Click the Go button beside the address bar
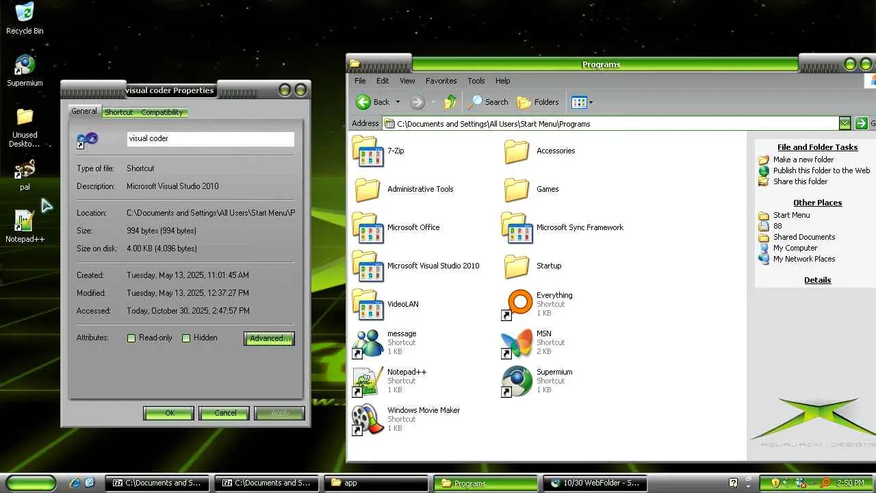This screenshot has height=493, width=876. pyautogui.click(x=865, y=123)
